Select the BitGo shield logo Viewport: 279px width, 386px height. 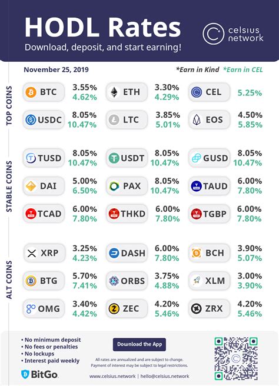coord(25,374)
